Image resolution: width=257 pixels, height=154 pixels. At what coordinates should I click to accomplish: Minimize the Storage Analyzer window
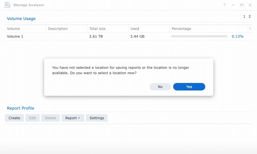(233, 5)
